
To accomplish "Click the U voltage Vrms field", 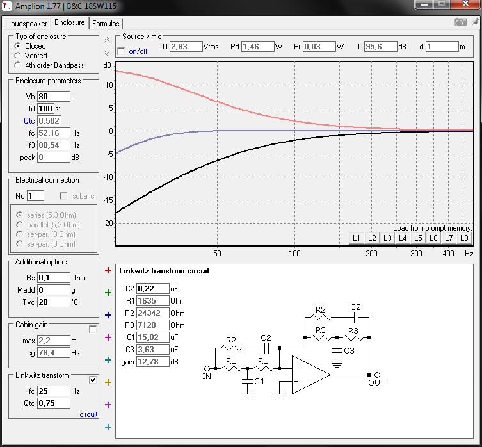I will pyautogui.click(x=186, y=47).
